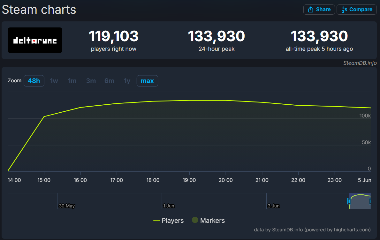The width and height of the screenshot is (380, 240).
Task: Click the left navigator range handle
Action: pos(349,201)
